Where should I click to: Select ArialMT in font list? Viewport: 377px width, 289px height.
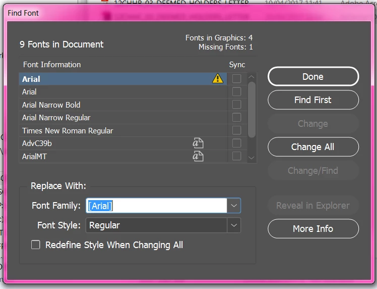click(123, 156)
